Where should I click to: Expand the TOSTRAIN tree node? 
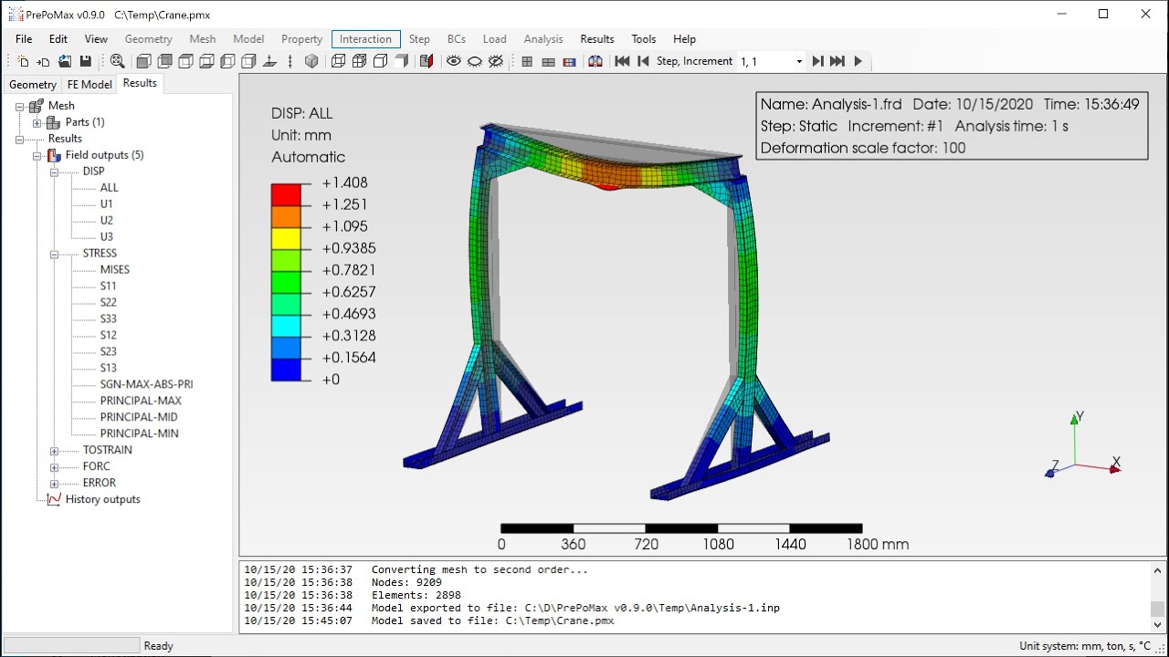tap(54, 450)
